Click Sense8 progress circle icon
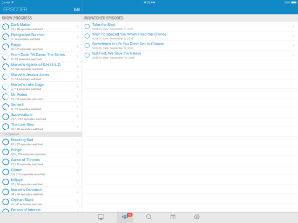The width and height of the screenshot is (298, 223). (x=5, y=107)
